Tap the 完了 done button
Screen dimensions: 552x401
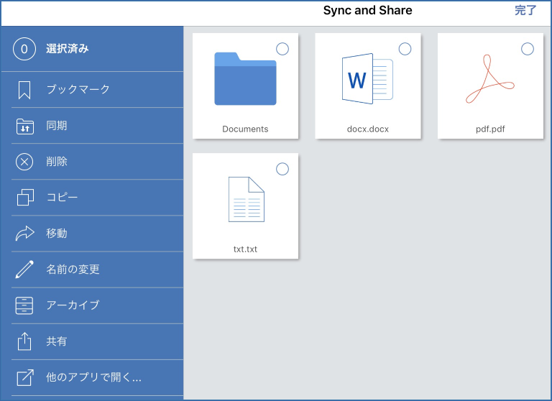(x=525, y=10)
